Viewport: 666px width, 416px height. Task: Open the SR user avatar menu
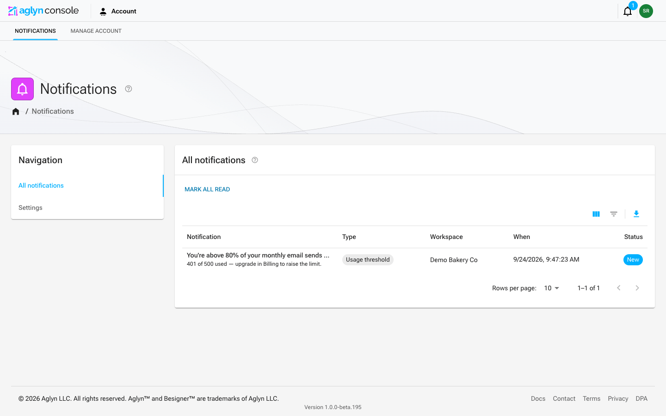pos(646,11)
